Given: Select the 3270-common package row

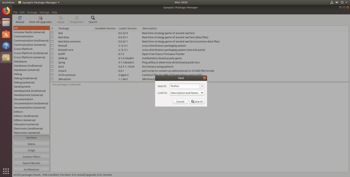Looking at the screenshot, I should (199, 75).
